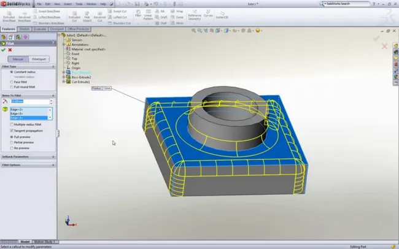Open the display style dropdown arrow
The width and height of the screenshot is (399, 249).
click(230, 31)
